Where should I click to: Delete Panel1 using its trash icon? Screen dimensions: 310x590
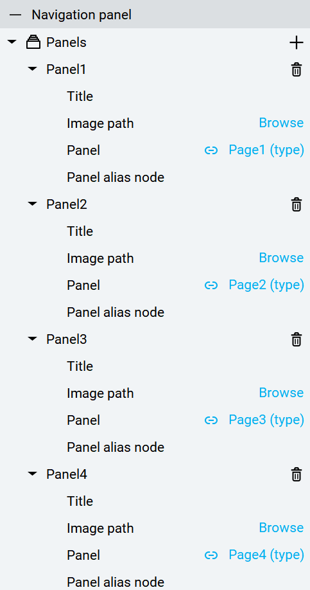297,70
